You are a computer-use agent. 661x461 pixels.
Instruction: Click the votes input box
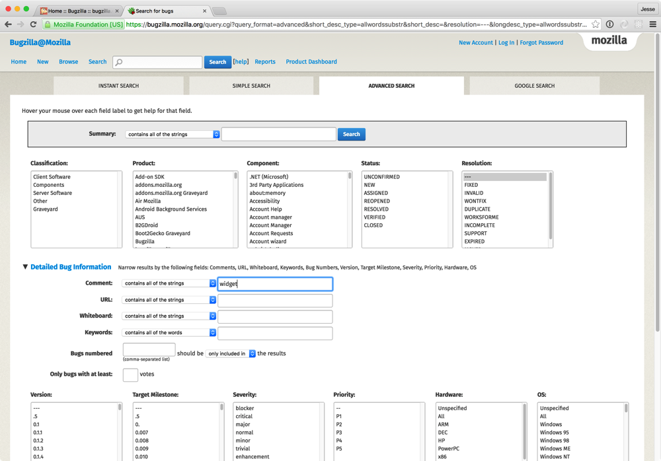[x=130, y=374]
